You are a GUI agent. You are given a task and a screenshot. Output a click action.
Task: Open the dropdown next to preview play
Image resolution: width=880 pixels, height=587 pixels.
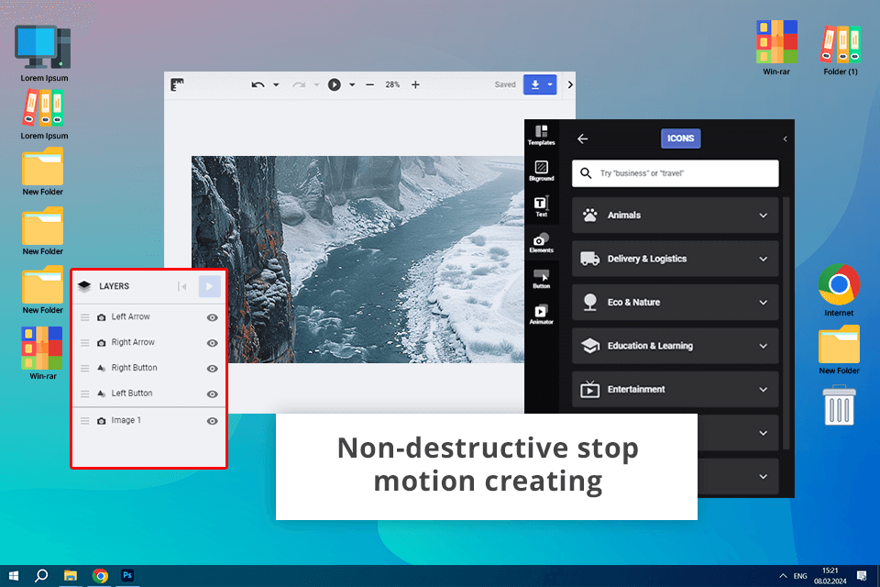click(352, 84)
